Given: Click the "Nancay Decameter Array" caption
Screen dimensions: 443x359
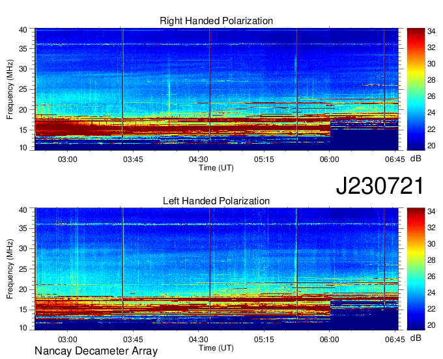Looking at the screenshot, I should (x=96, y=351).
